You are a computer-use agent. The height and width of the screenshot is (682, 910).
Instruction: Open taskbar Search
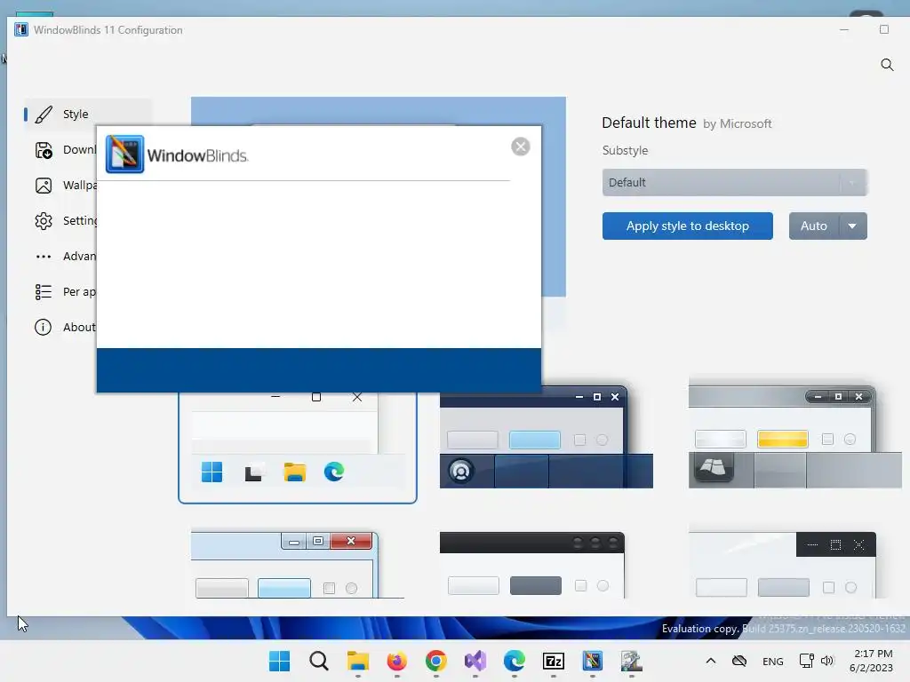(x=319, y=661)
